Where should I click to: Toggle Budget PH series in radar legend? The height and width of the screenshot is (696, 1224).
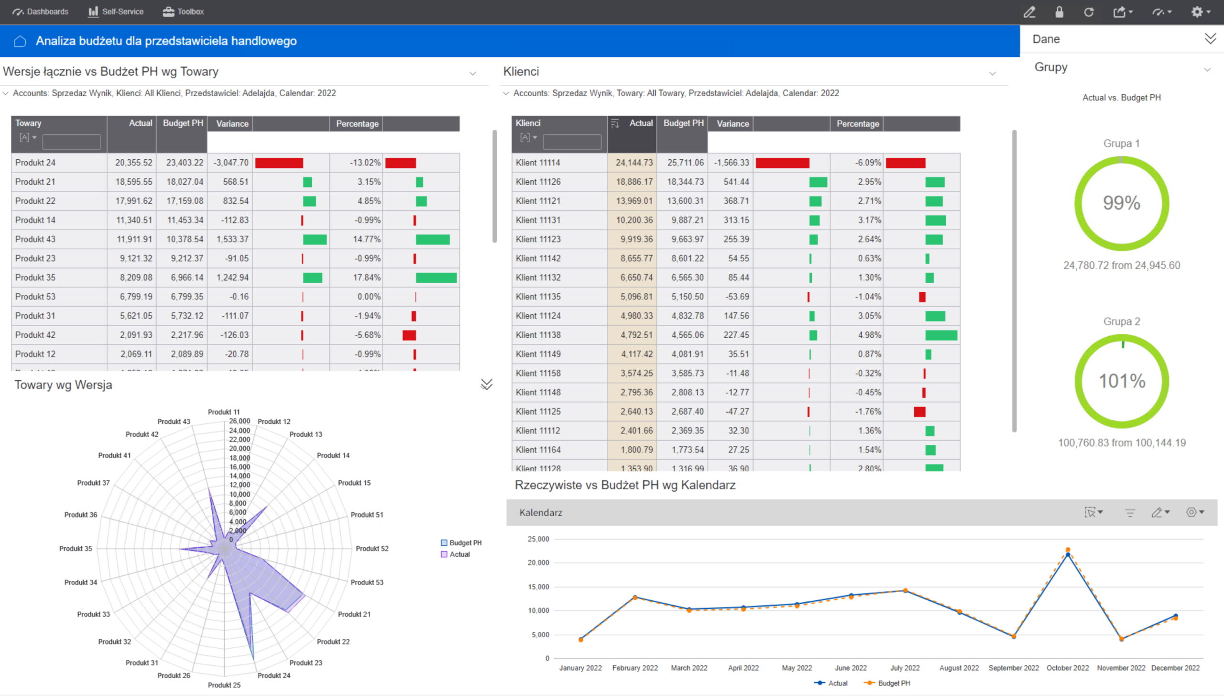coord(461,543)
